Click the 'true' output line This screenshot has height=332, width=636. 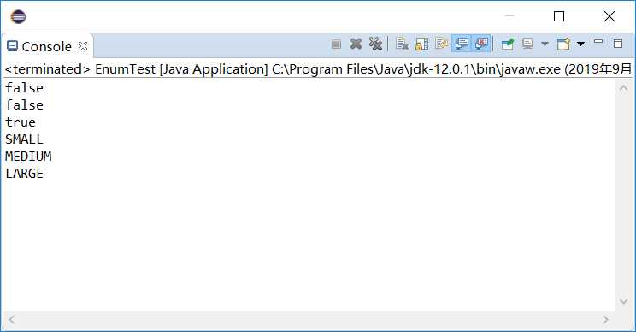(x=21, y=122)
